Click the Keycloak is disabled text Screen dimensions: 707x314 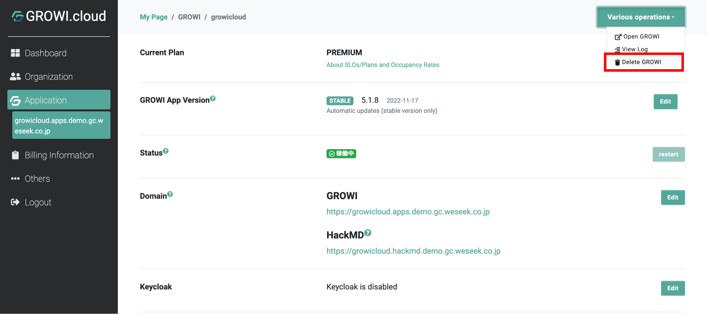pyautogui.click(x=362, y=287)
